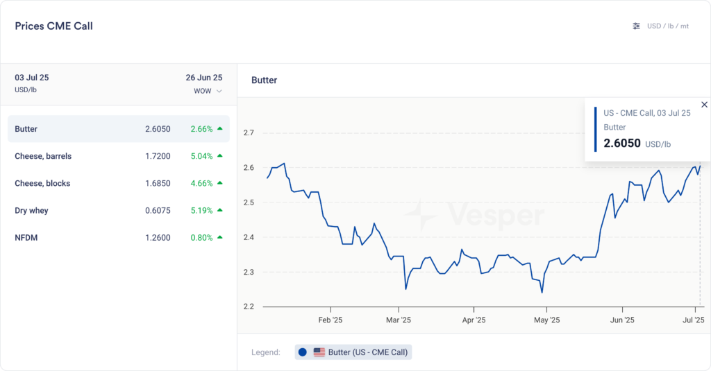Click the US flag icon in legend
This screenshot has width=711, height=371.
(x=319, y=352)
